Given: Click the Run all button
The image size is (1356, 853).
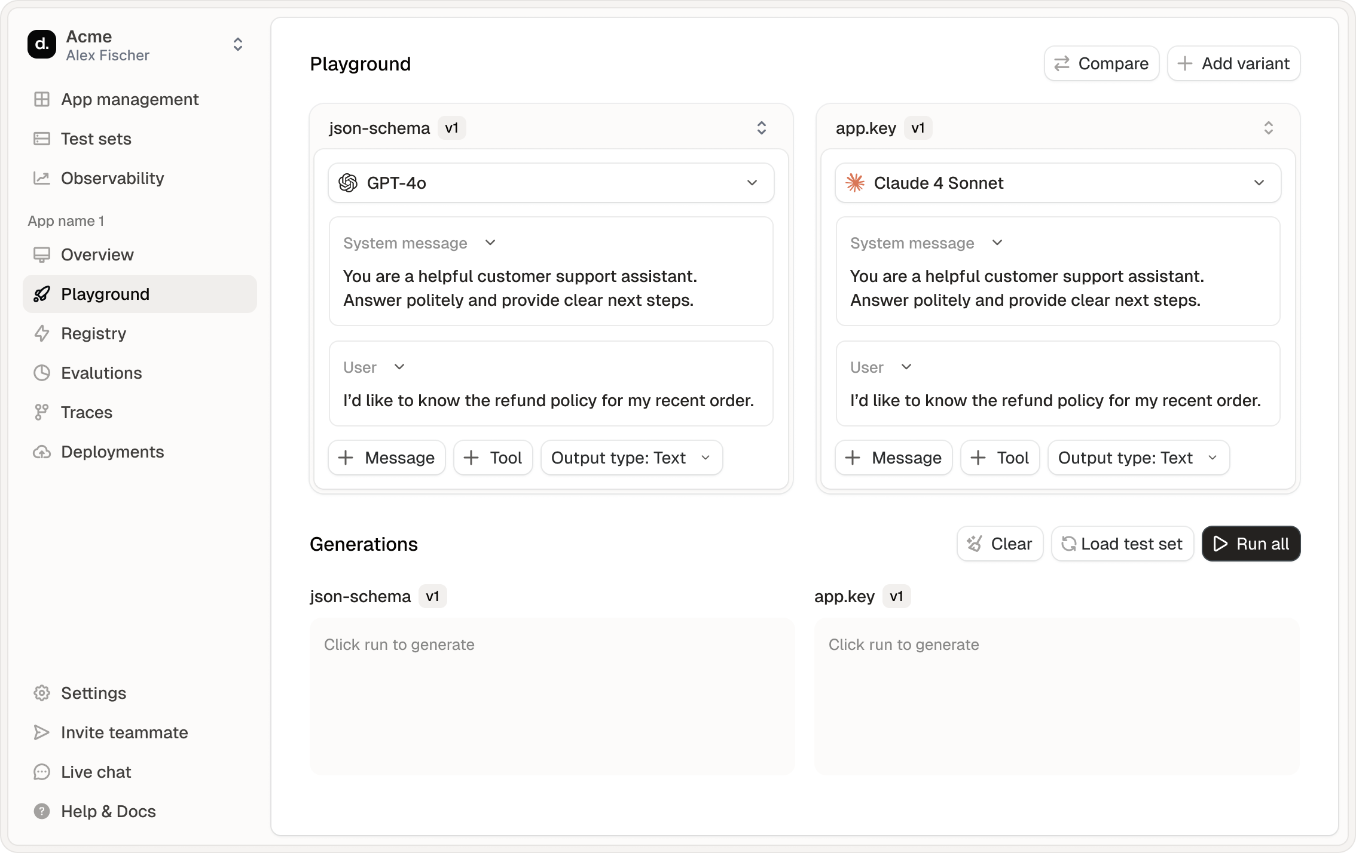Looking at the screenshot, I should (1251, 544).
